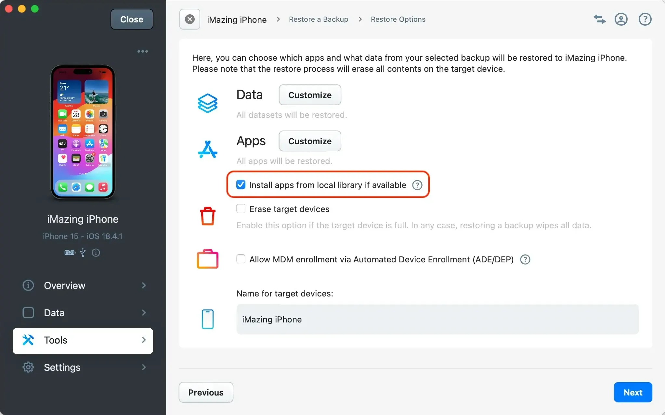Click Customize next to Apps
Viewport: 665px width, 415px height.
309,141
